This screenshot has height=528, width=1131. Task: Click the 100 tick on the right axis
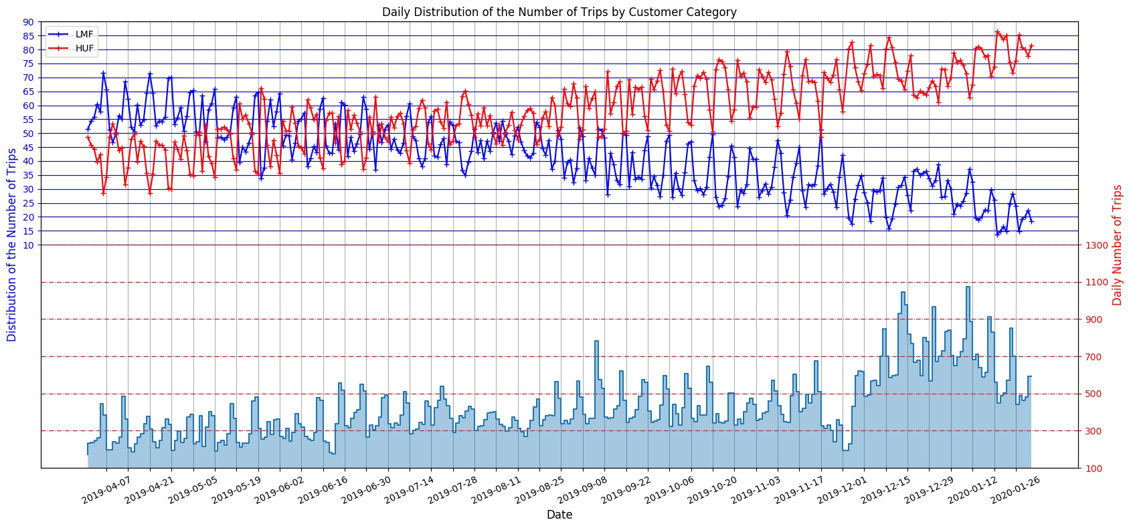(1093, 469)
